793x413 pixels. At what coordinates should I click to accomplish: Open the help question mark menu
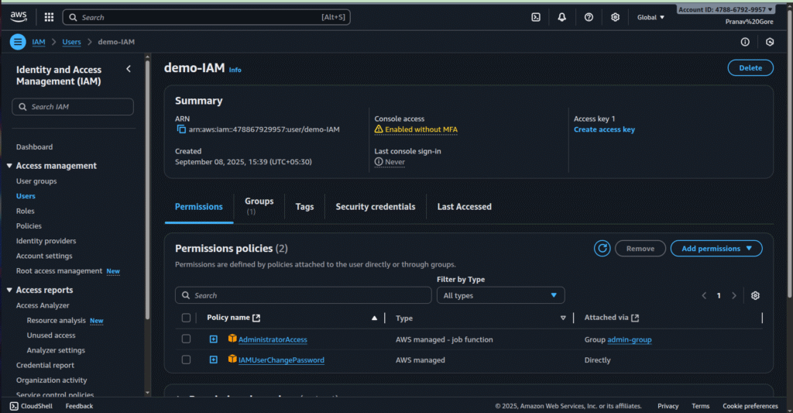click(x=589, y=17)
